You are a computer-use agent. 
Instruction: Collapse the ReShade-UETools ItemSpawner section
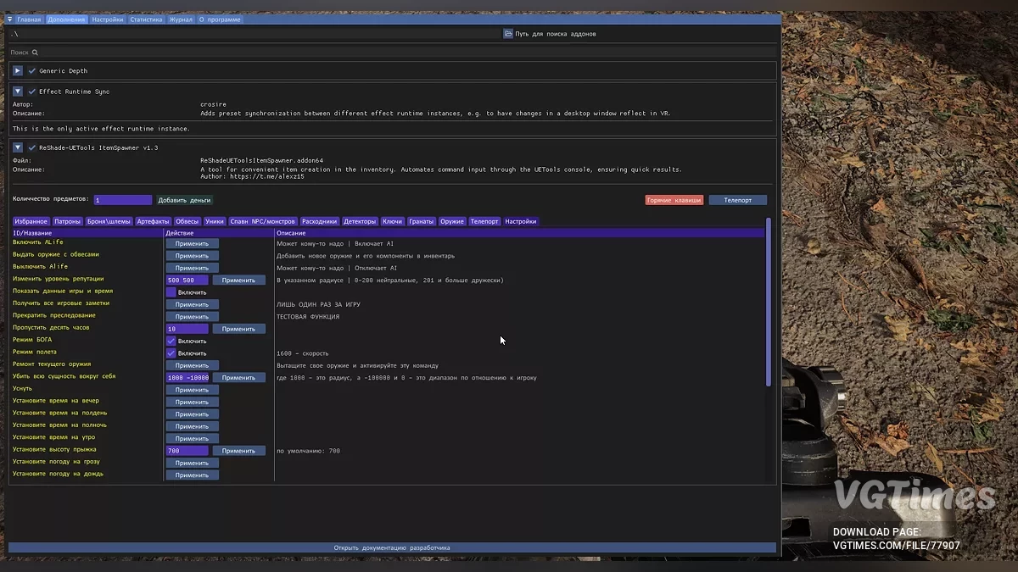(18, 147)
